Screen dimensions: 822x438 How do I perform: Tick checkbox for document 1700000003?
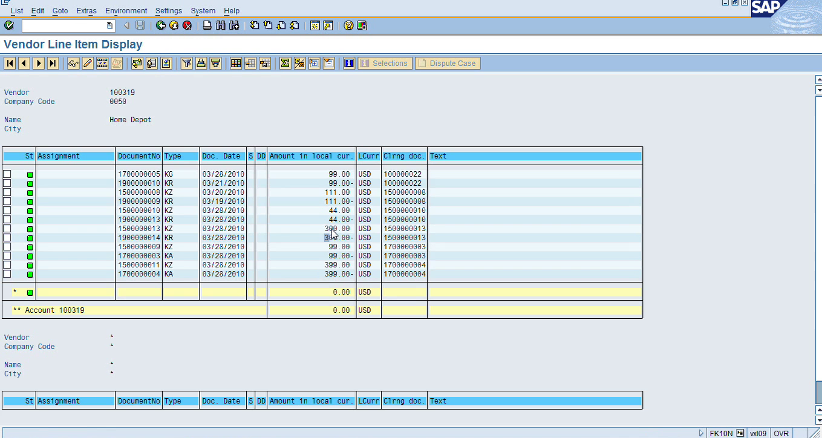[x=7, y=256]
